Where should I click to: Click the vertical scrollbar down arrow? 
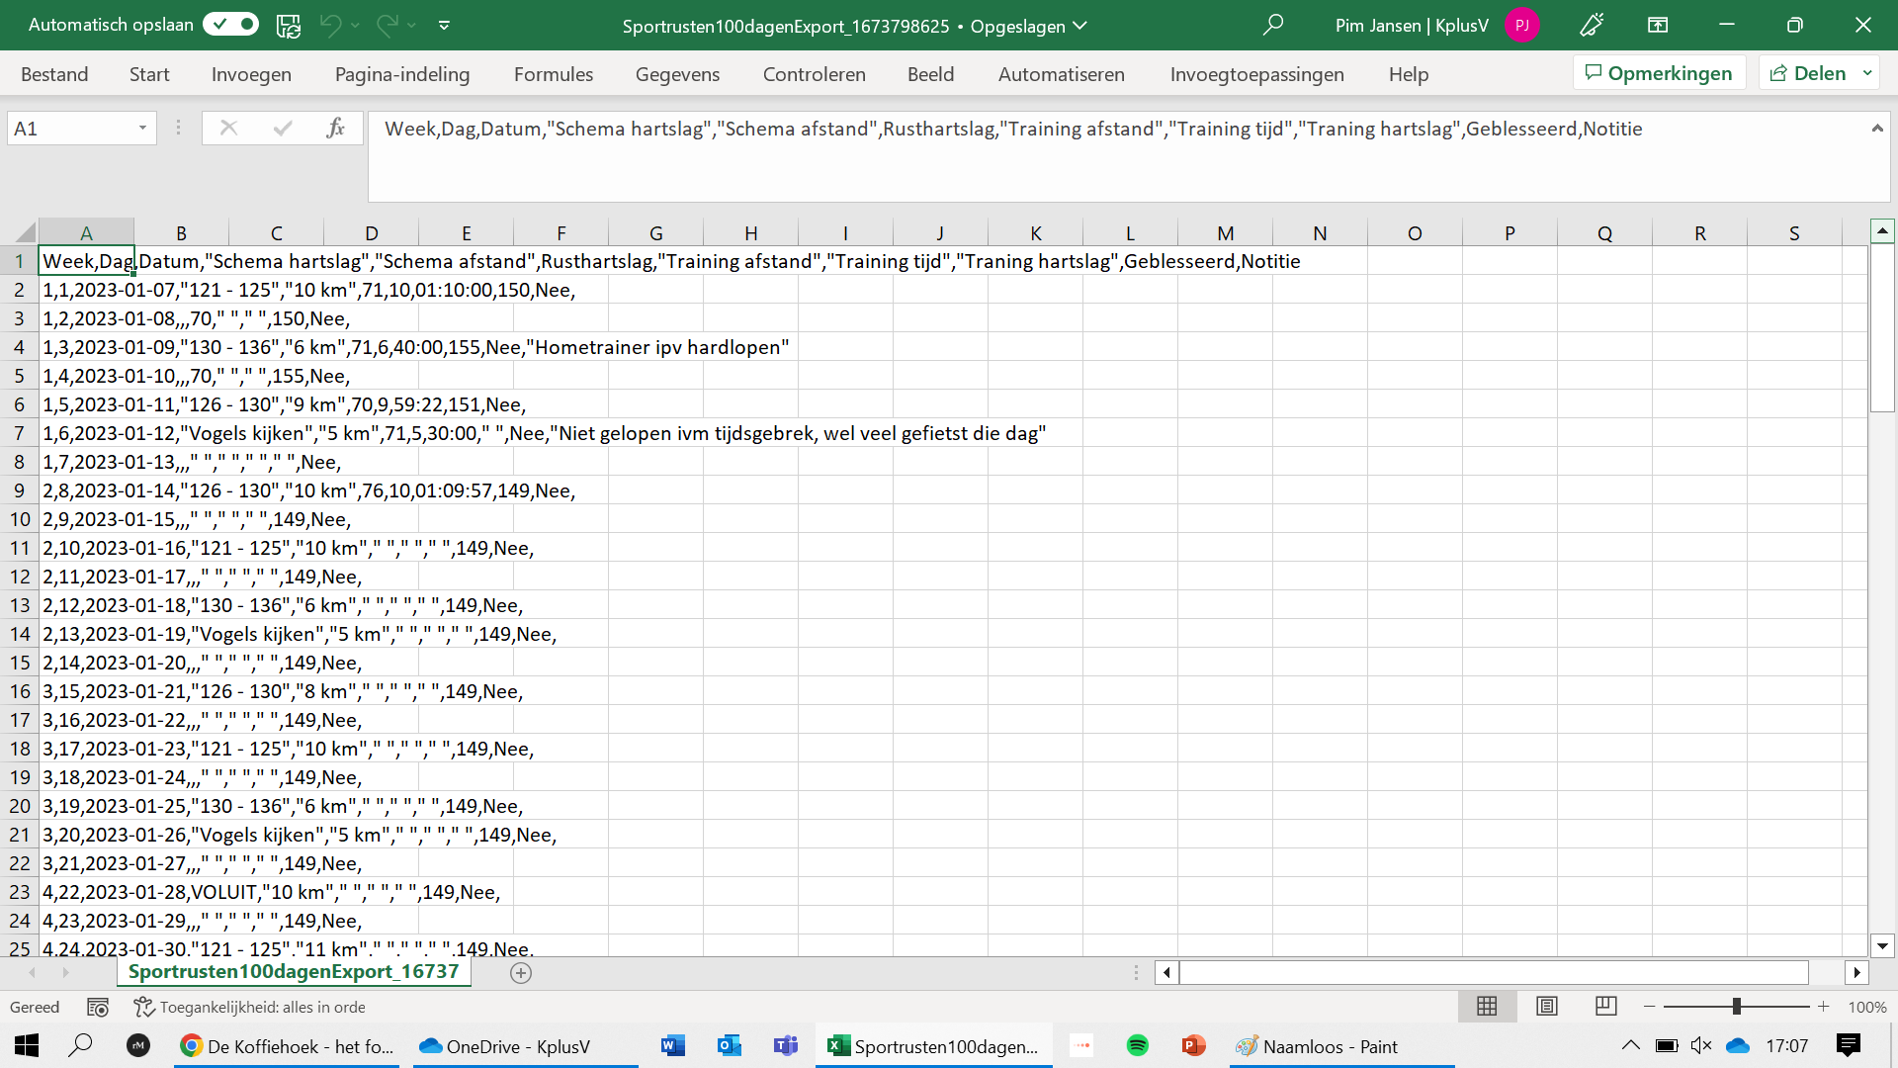(1882, 946)
